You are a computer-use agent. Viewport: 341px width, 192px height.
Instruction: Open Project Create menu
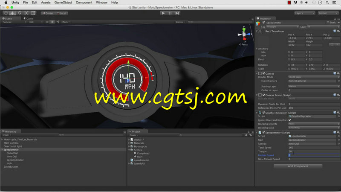click(x=134, y=135)
